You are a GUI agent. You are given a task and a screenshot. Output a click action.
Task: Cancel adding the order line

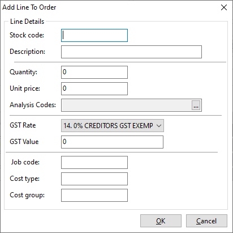pos(206,221)
